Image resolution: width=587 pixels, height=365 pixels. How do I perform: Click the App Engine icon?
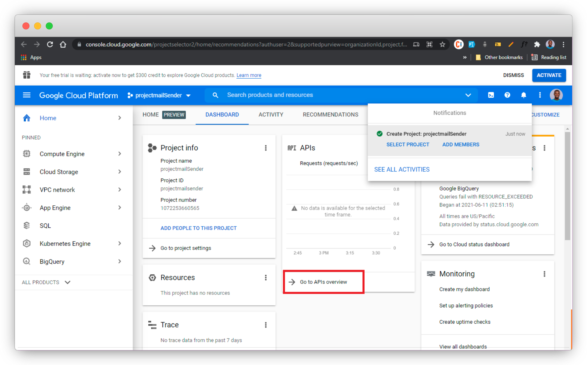[27, 208]
